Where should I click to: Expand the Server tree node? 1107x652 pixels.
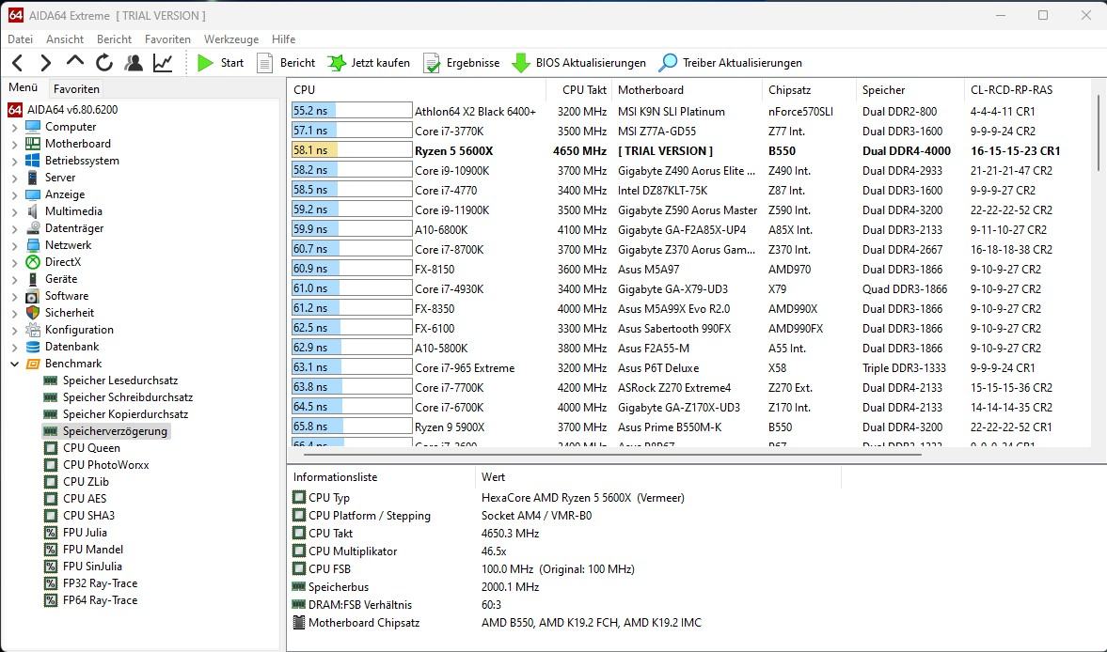tap(14, 178)
